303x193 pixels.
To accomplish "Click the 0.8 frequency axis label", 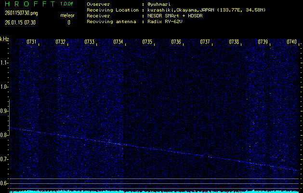I will tap(4, 135).
